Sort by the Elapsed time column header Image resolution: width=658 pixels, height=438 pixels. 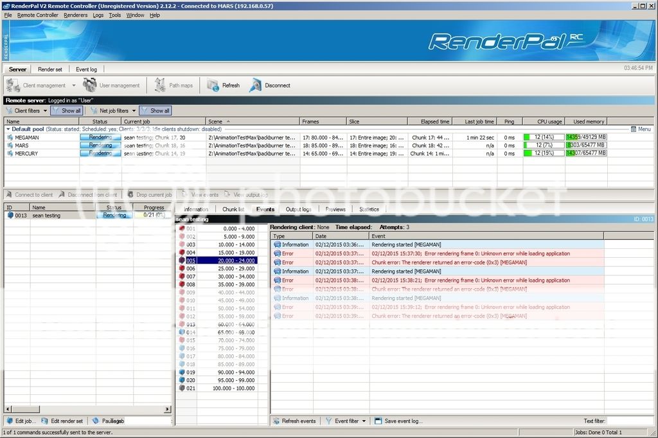pos(430,122)
